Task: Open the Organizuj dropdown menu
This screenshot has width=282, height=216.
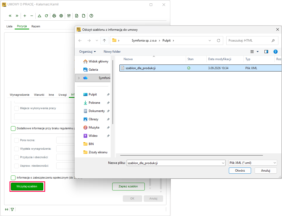Action: [x=87, y=52]
